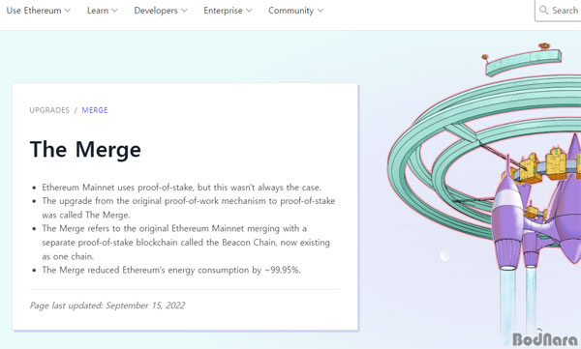Click the BodNara watermark logo
This screenshot has width=581, height=349.
point(545,338)
